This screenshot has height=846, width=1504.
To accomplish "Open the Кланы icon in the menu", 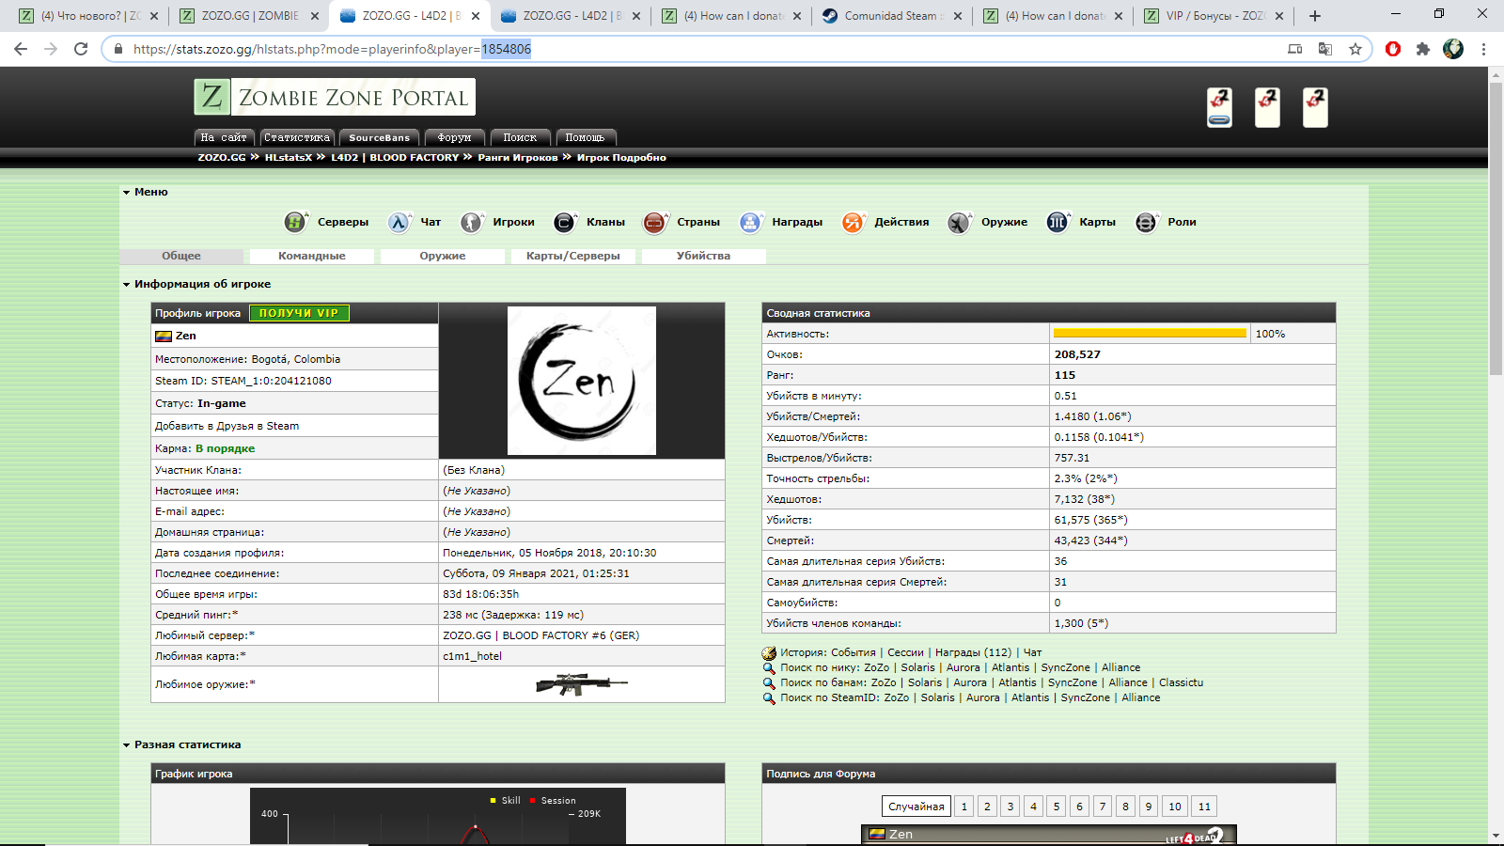I will [x=564, y=222].
